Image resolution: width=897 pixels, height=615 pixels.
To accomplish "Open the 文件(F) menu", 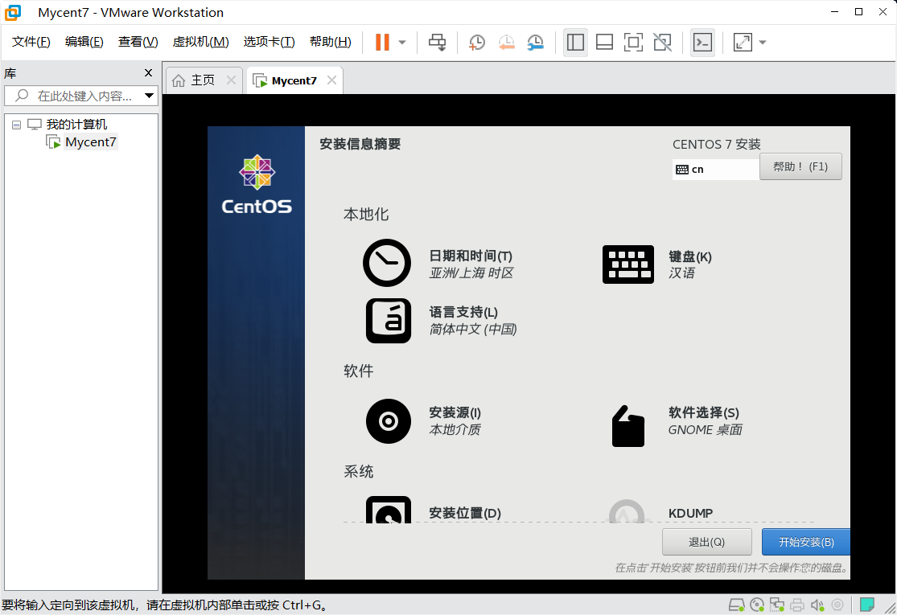I will 31,42.
